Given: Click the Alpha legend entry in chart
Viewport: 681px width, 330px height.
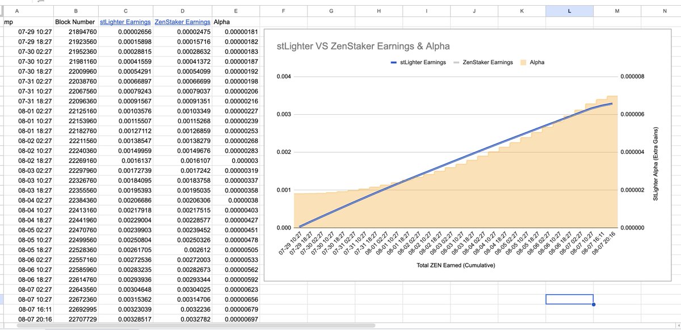Looking at the screenshot, I should tap(533, 62).
